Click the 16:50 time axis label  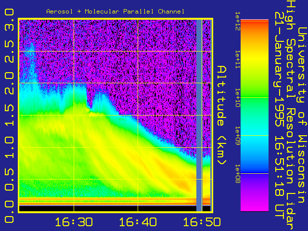(202, 222)
